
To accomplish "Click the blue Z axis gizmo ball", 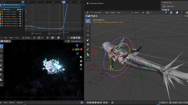I will (x=77, y=45).
